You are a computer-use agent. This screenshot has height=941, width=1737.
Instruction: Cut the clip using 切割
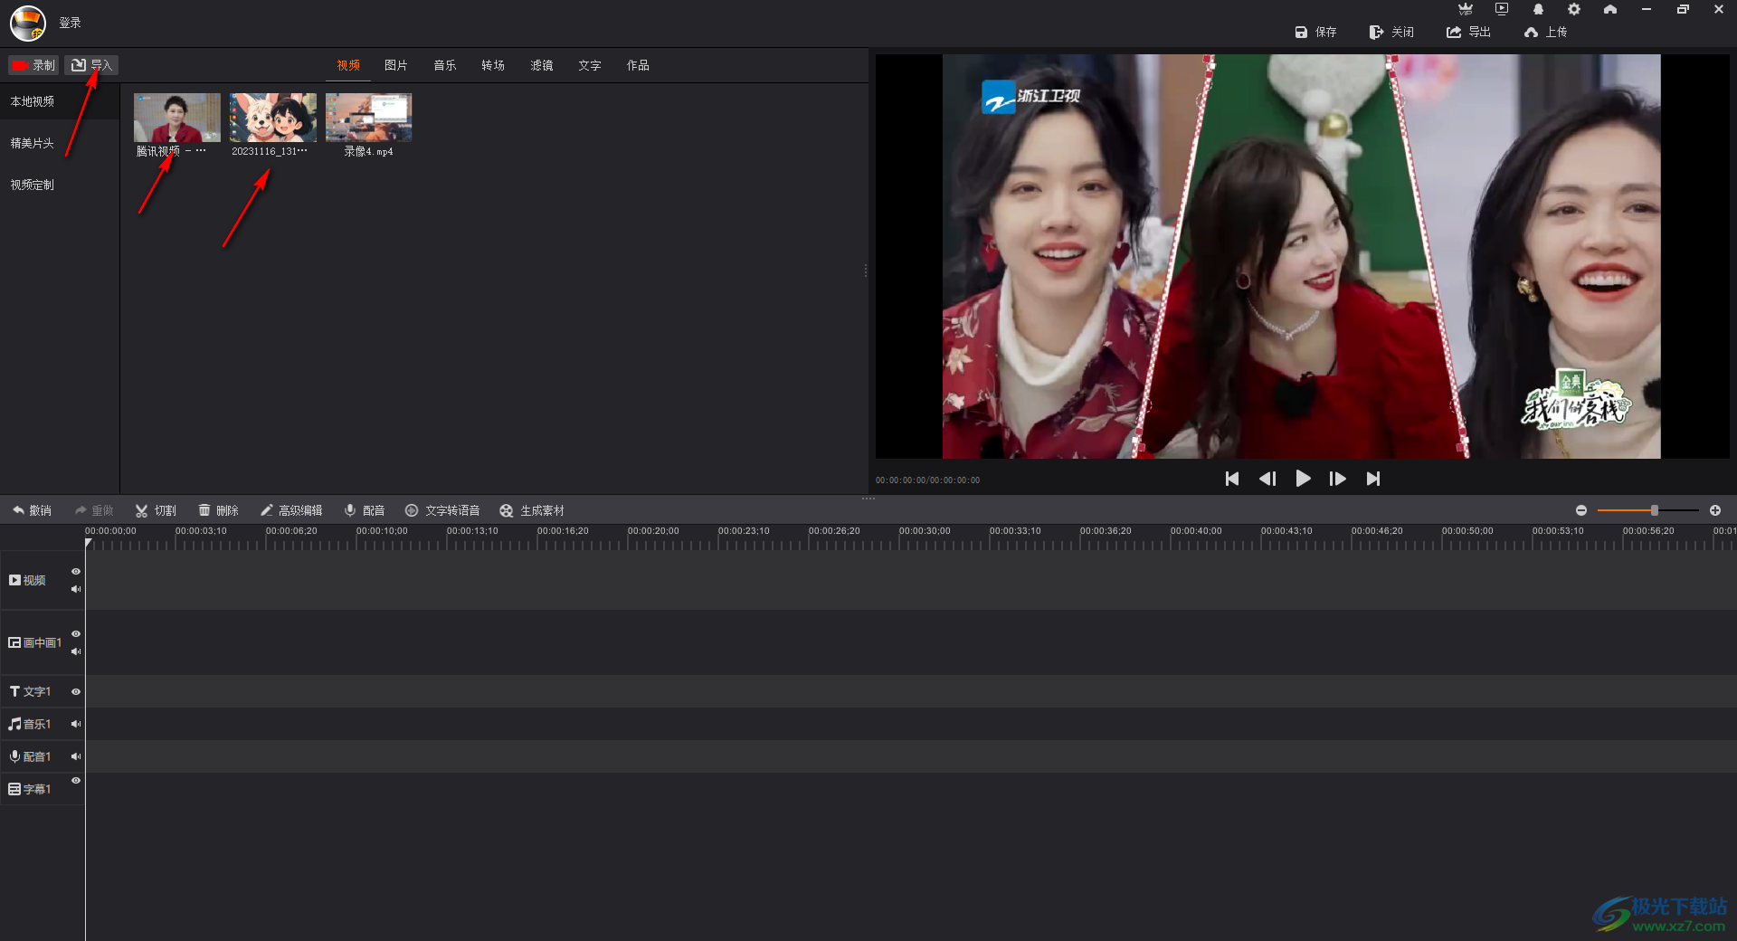[156, 510]
